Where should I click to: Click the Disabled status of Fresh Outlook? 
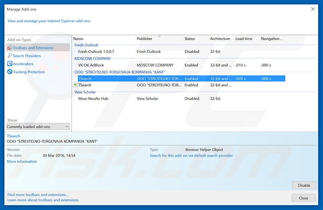tap(192, 51)
